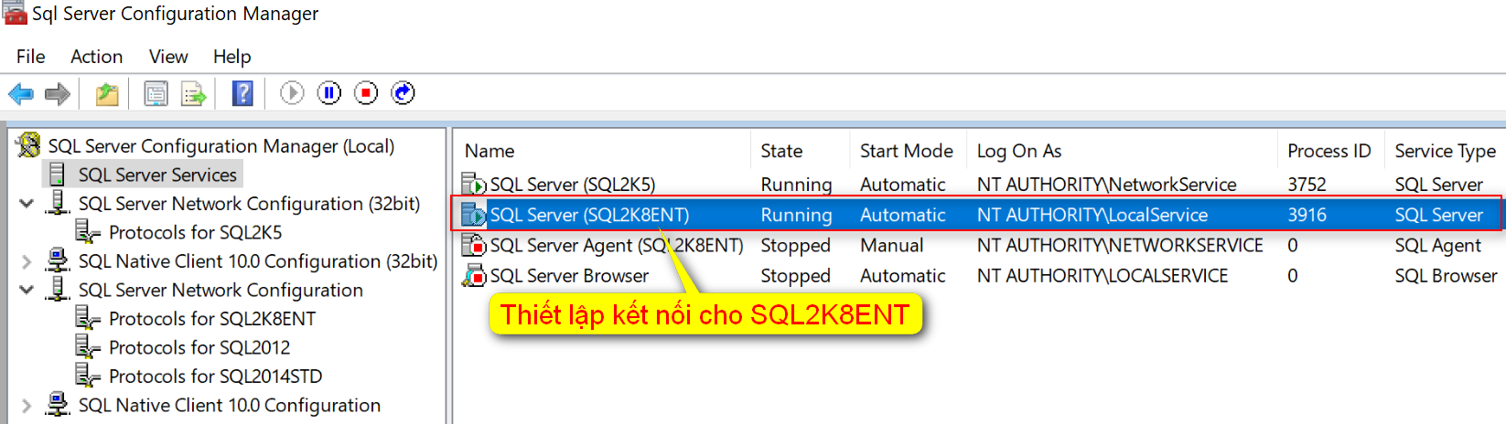Click NT AUTHORITY\NetworkService log on value
This screenshot has width=1506, height=424.
coord(1106,185)
